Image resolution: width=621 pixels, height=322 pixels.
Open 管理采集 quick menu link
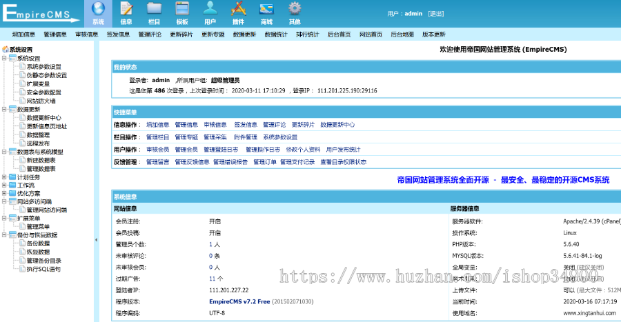click(x=215, y=137)
